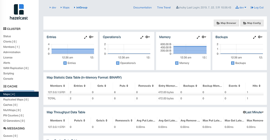Expand the Memory chart to fullscreen
Screen dimensions: 270x140
click(x=198, y=37)
